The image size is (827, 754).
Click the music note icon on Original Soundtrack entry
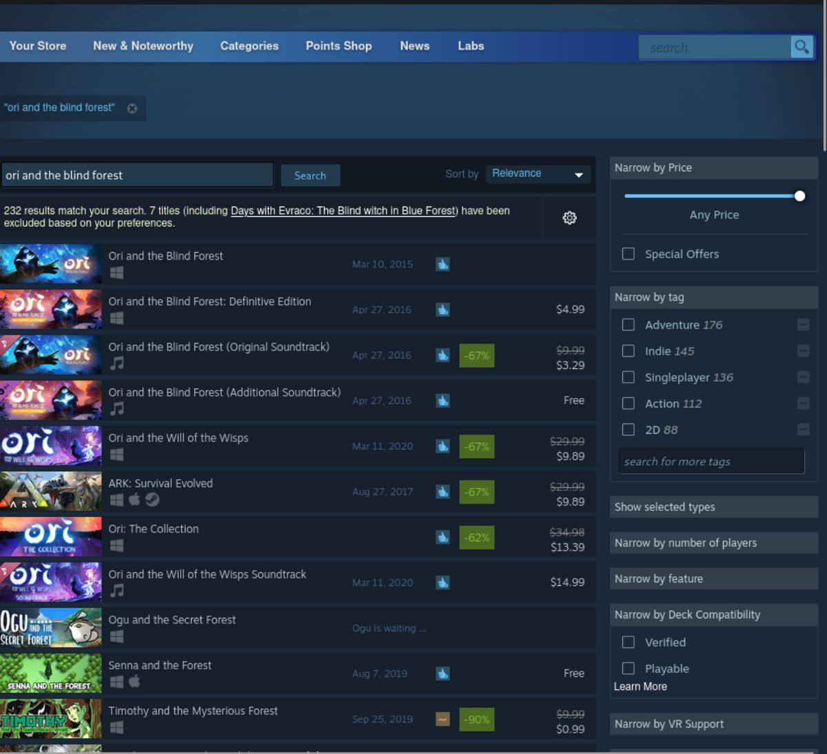click(x=117, y=364)
